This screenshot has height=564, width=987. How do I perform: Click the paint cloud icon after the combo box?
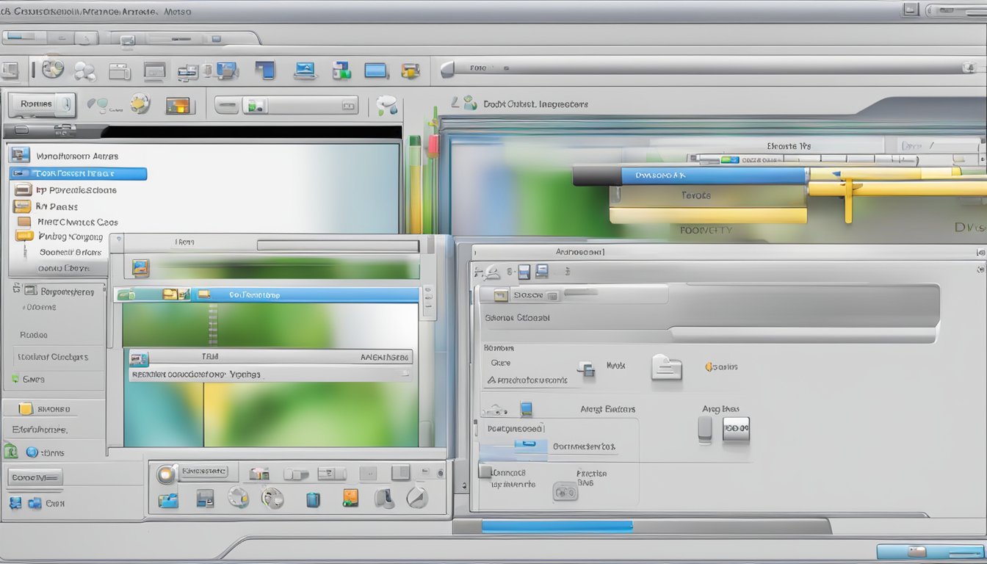click(387, 105)
